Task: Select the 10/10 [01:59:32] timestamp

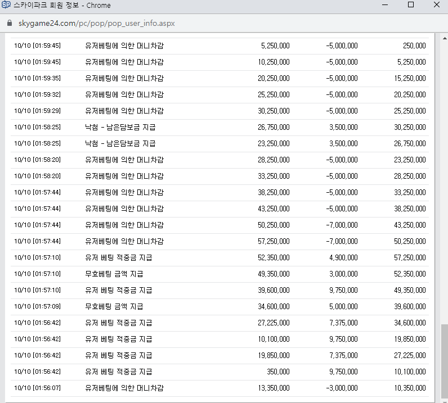Action: pyautogui.click(x=37, y=94)
